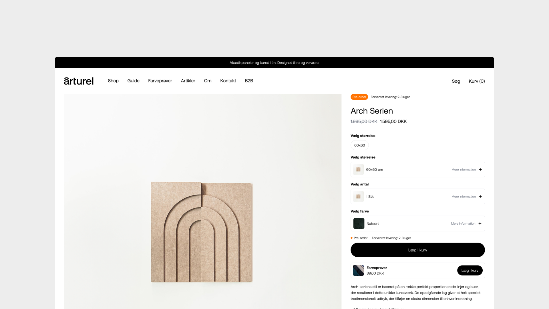Open the Shop menu item
The height and width of the screenshot is (309, 549).
tap(113, 81)
